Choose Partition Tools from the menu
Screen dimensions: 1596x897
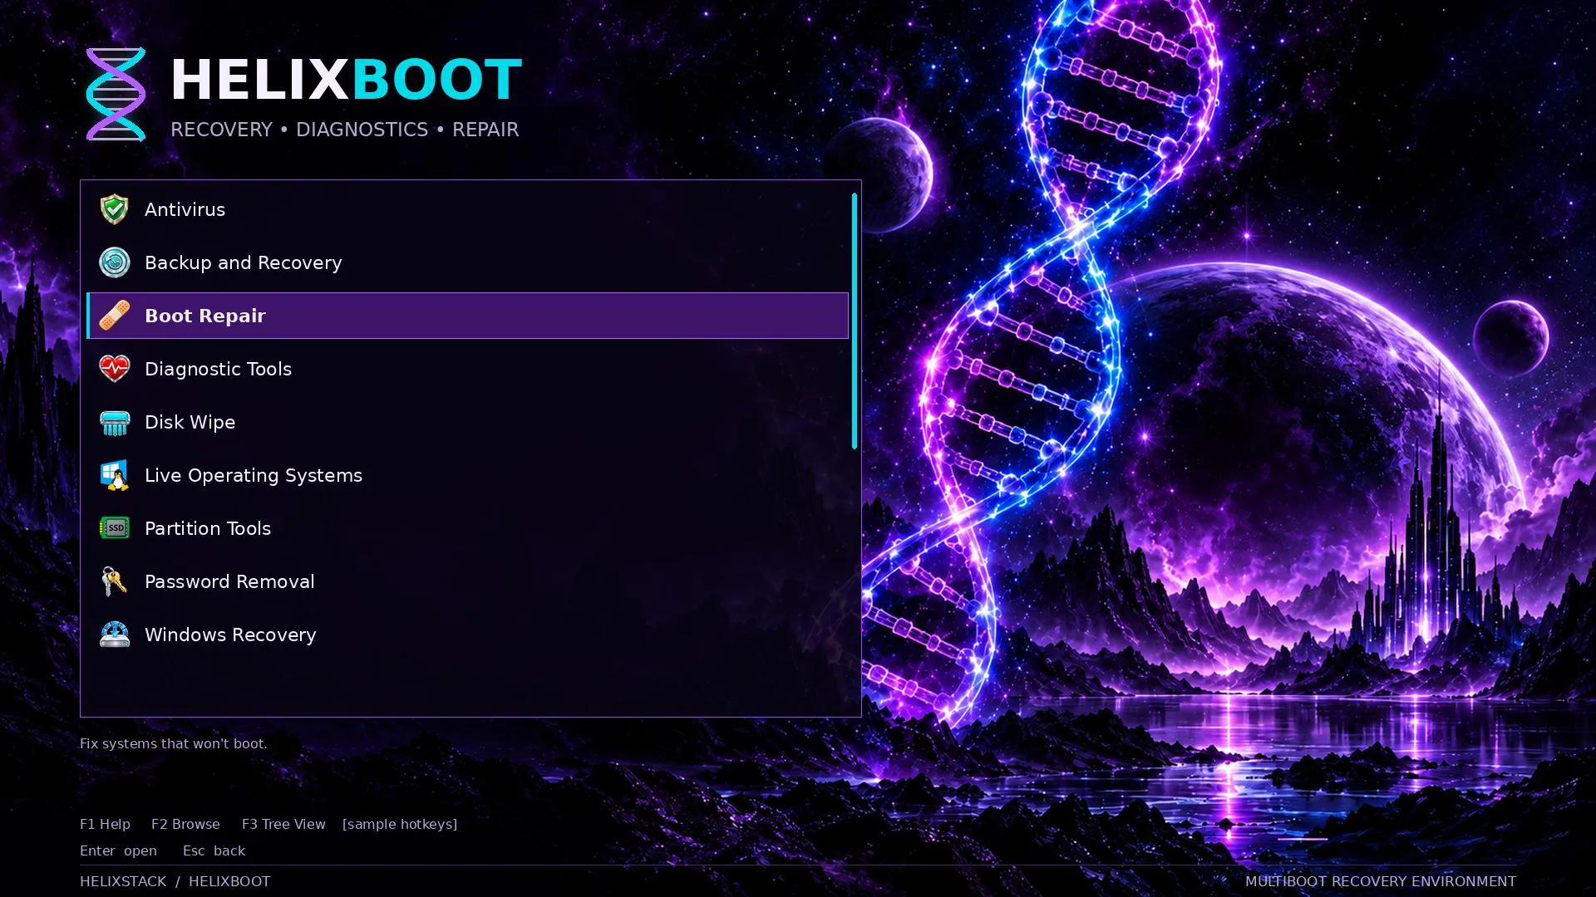click(x=467, y=528)
